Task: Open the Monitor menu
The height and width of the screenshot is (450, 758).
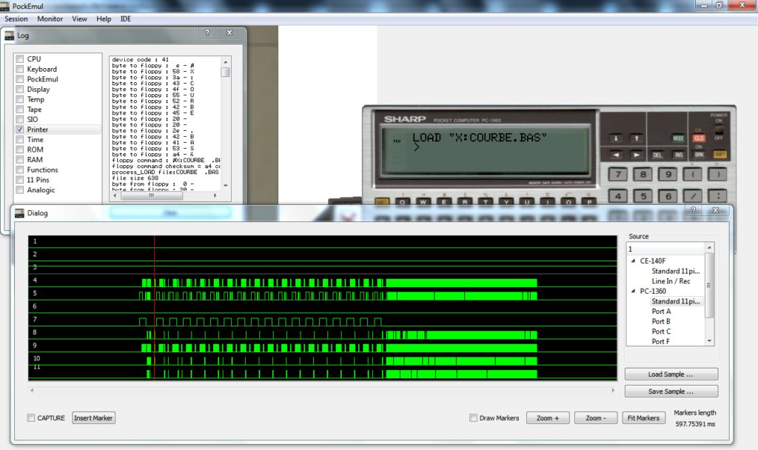Action: 50,19
